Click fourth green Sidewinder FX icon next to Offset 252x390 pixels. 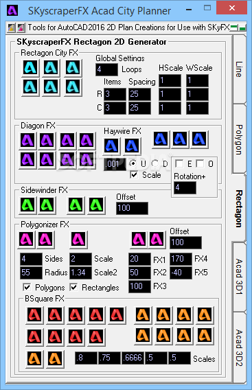96,205
